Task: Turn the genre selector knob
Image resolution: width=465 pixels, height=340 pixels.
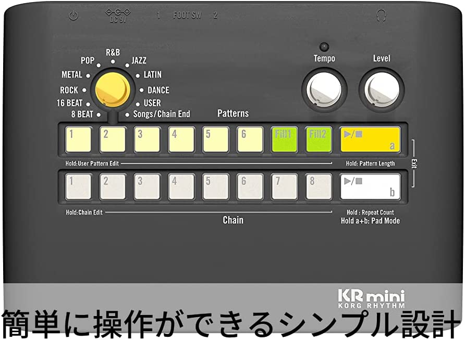Action: coord(112,89)
